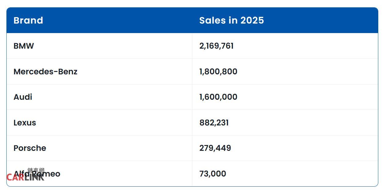The height and width of the screenshot is (190, 385).
Task: Click the red CAR part of the logo
Action: (x=15, y=177)
